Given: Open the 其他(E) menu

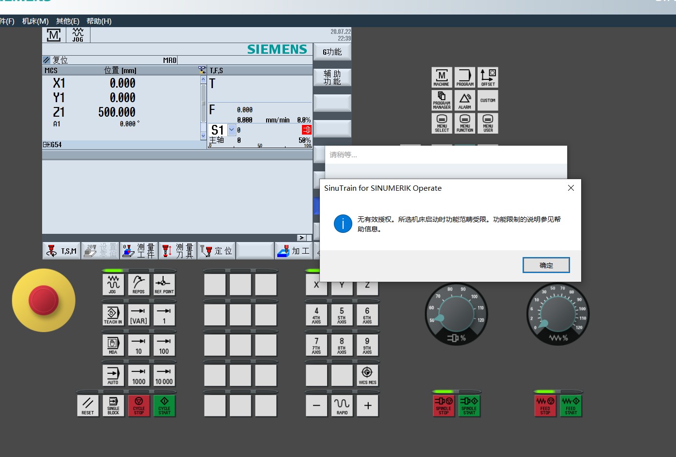Looking at the screenshot, I should pos(67,21).
